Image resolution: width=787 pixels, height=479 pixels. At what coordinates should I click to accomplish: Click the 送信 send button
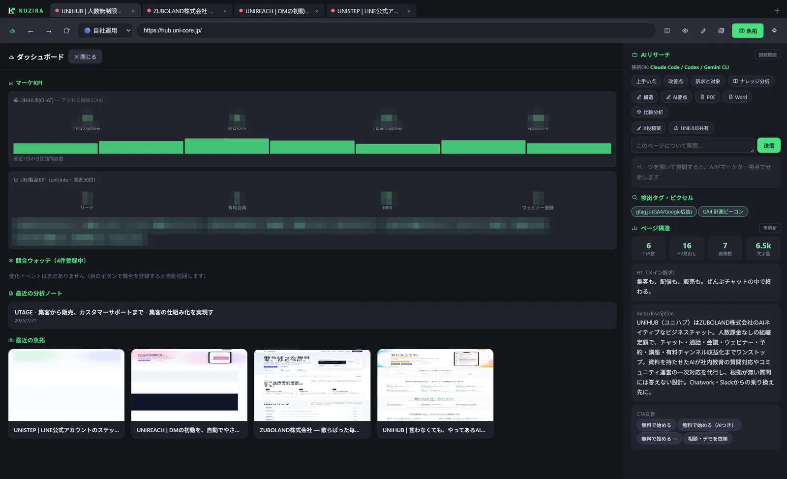769,146
